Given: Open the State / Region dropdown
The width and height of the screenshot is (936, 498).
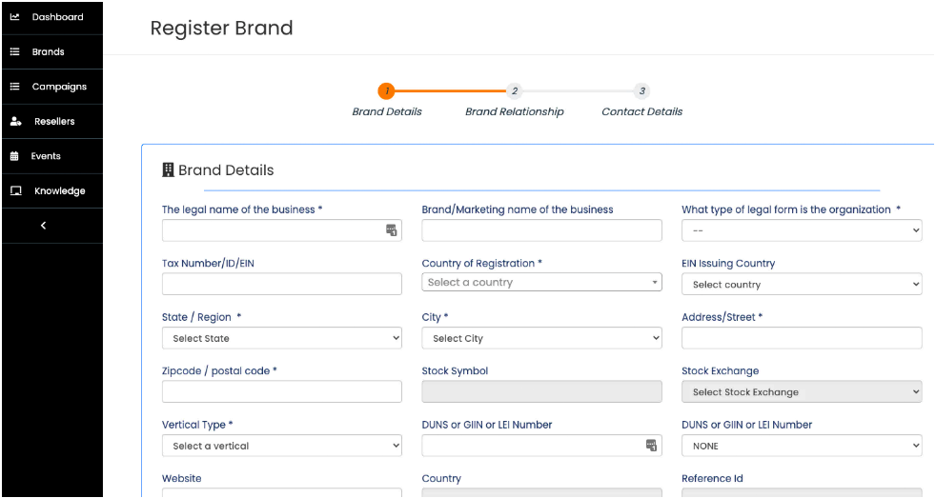Looking at the screenshot, I should pos(282,338).
